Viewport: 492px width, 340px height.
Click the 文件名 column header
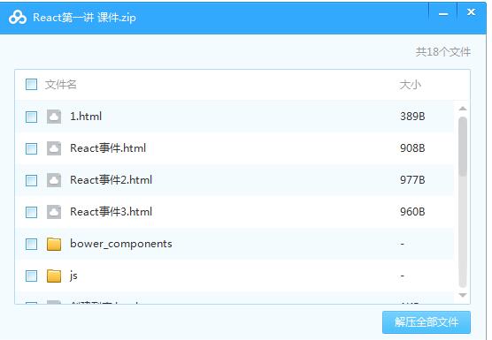pyautogui.click(x=60, y=85)
